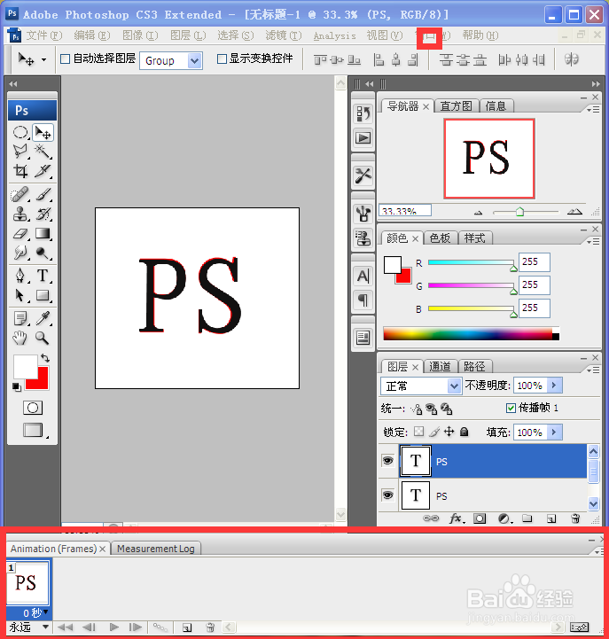Delete the current layer with the trash icon
Viewport: 609px width, 639px height.
click(575, 518)
